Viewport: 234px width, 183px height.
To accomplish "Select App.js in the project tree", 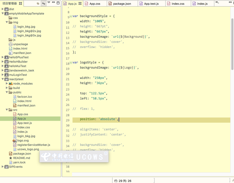I will [x=21, y=119].
